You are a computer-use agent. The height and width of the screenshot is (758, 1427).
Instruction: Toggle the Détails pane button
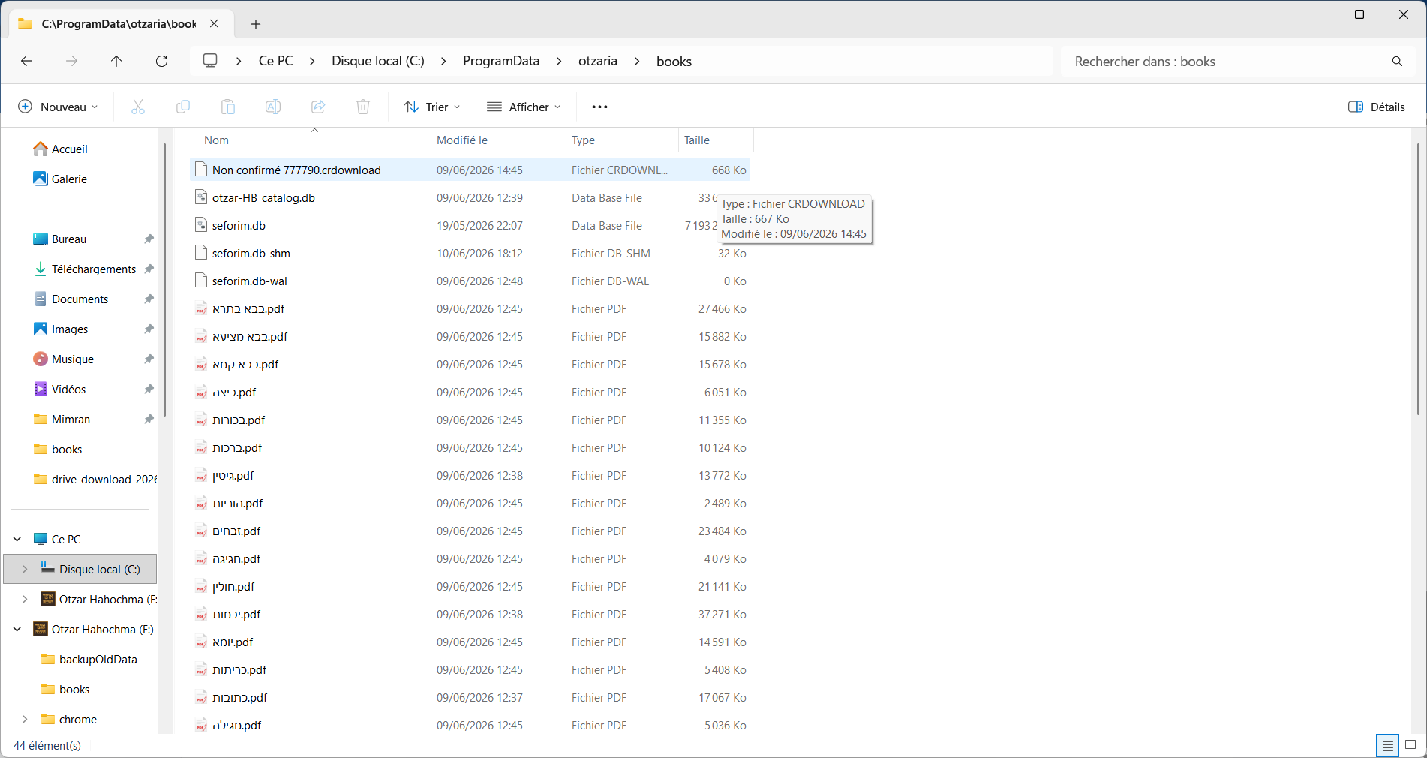(x=1377, y=107)
